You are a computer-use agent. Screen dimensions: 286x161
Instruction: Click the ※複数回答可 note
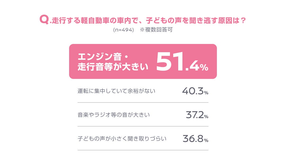[x=156, y=30]
